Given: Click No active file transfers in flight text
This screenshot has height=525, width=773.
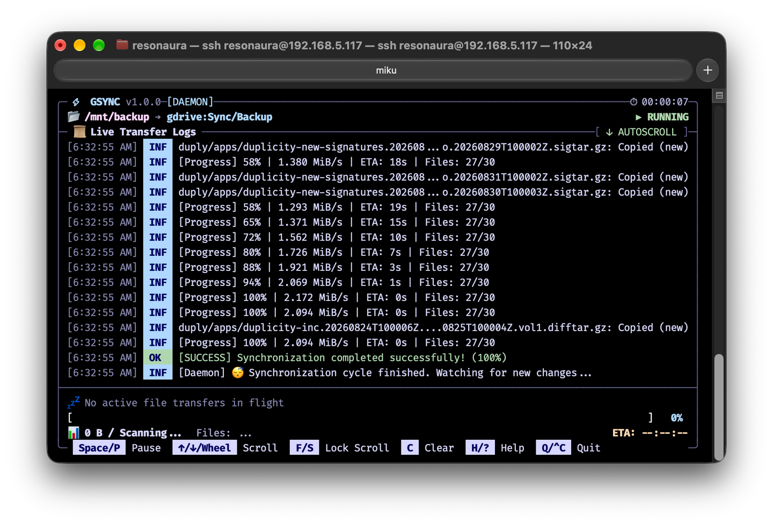Looking at the screenshot, I should (x=184, y=403).
